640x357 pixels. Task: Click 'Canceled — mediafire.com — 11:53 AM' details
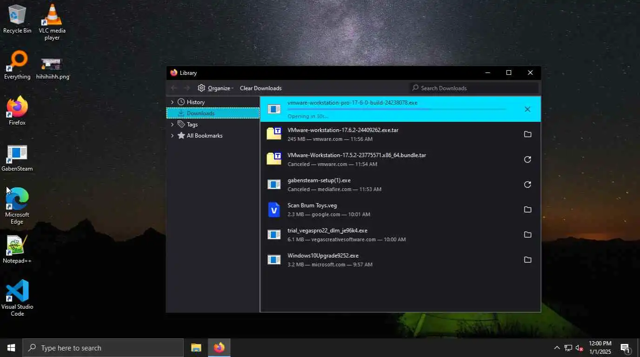[x=334, y=189]
